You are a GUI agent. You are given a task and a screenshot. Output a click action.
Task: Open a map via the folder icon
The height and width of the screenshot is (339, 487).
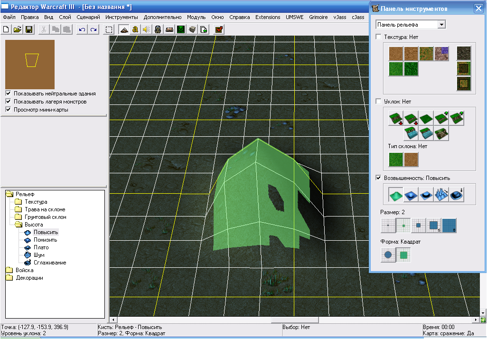click(x=18, y=29)
